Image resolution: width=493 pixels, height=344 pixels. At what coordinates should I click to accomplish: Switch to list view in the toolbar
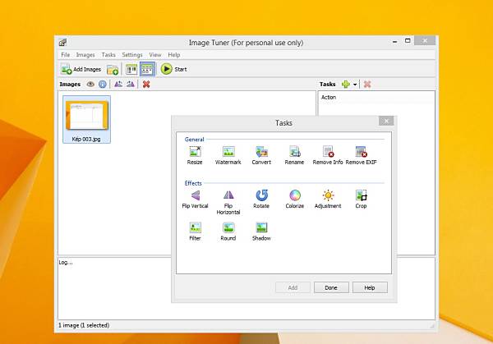pos(131,70)
